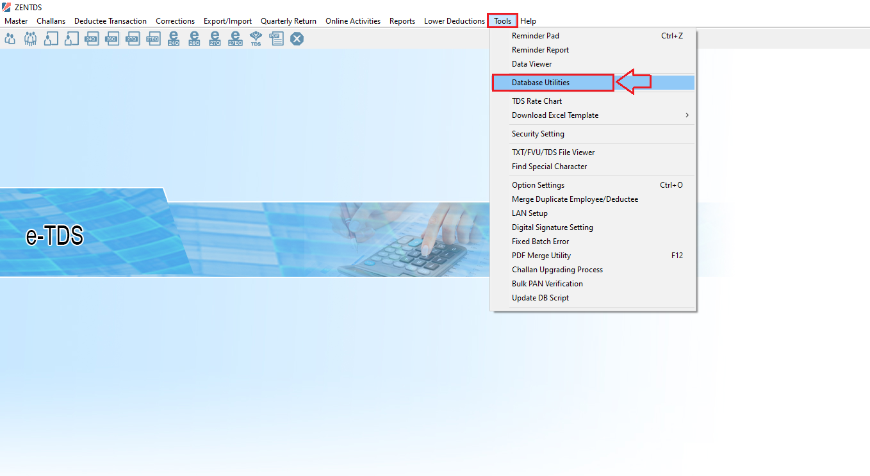870x476 pixels.
Task: Open the Corrections menu
Action: (x=175, y=21)
